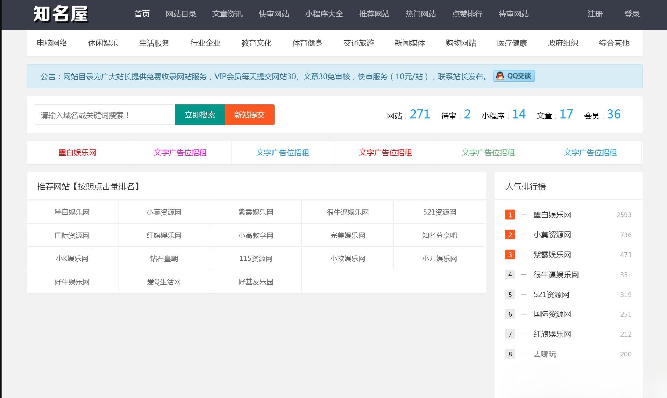Click the 知名屋 site logo

pyautogui.click(x=60, y=14)
